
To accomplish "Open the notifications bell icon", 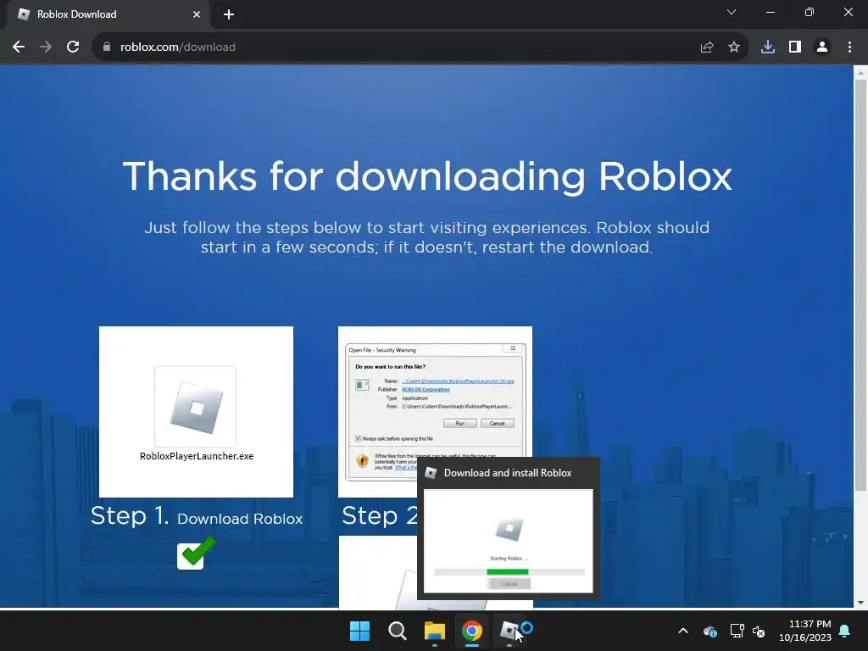I will tap(845, 631).
